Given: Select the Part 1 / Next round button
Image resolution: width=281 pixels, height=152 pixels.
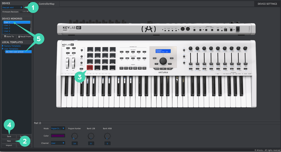Looking at the screenshot, I should pos(184,50).
